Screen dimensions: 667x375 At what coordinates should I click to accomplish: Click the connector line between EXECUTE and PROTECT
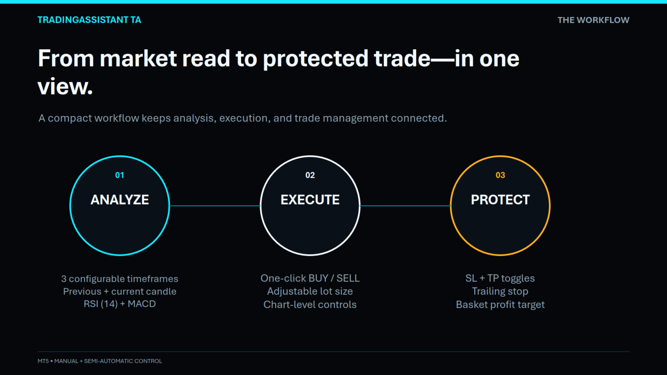pyautogui.click(x=405, y=206)
